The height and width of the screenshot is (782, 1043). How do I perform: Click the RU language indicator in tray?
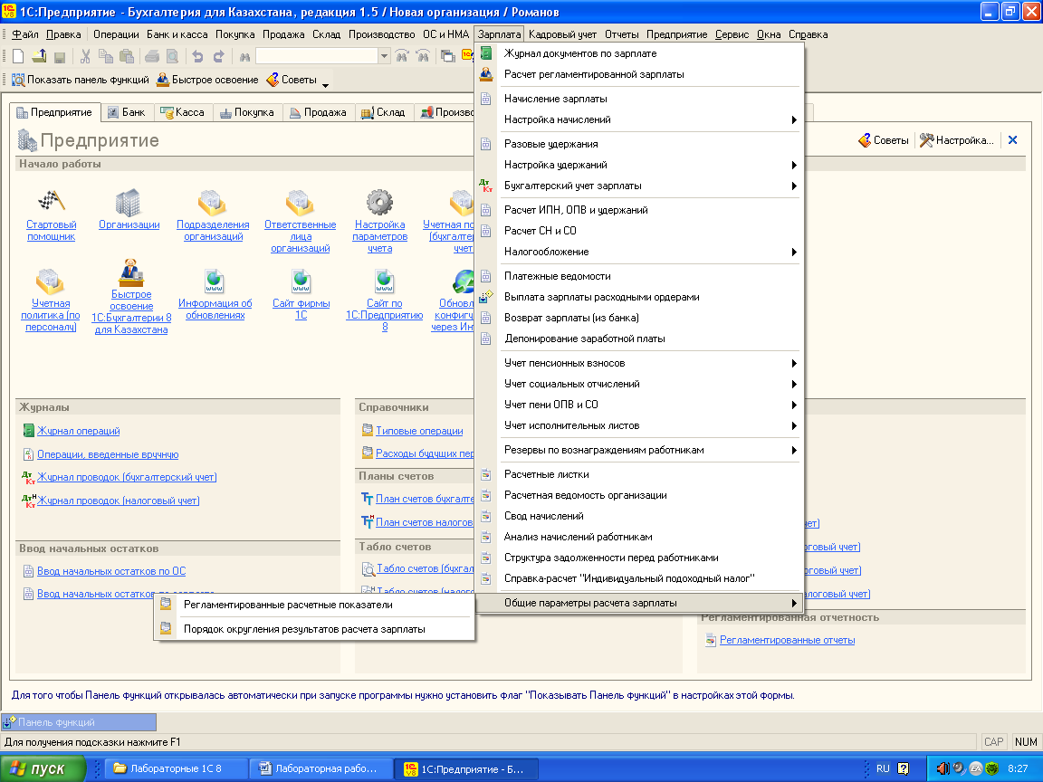(883, 768)
